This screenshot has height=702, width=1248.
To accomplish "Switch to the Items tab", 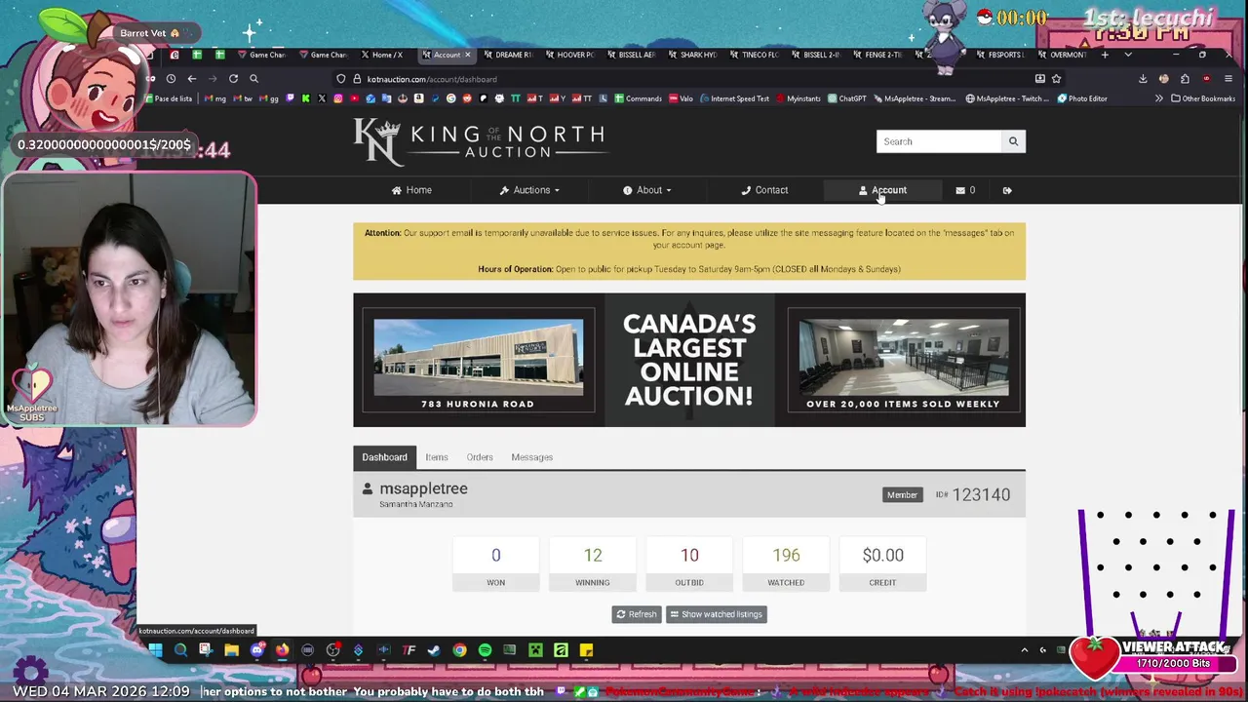I will 436,457.
